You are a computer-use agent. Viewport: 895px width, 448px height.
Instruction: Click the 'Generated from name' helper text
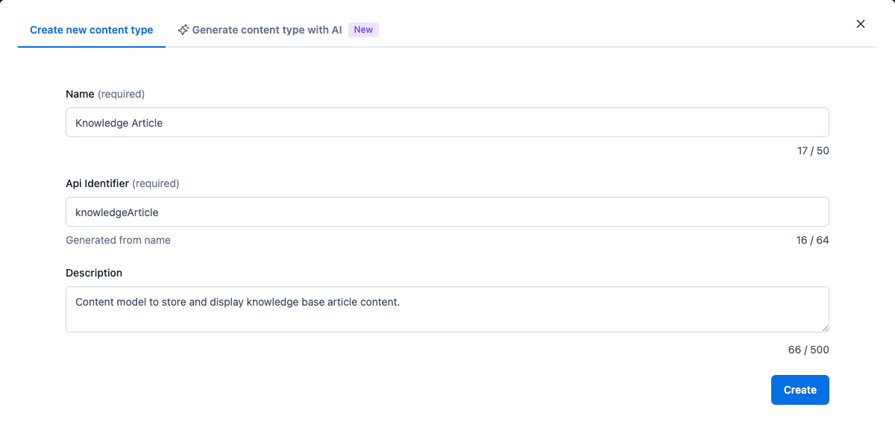(118, 240)
